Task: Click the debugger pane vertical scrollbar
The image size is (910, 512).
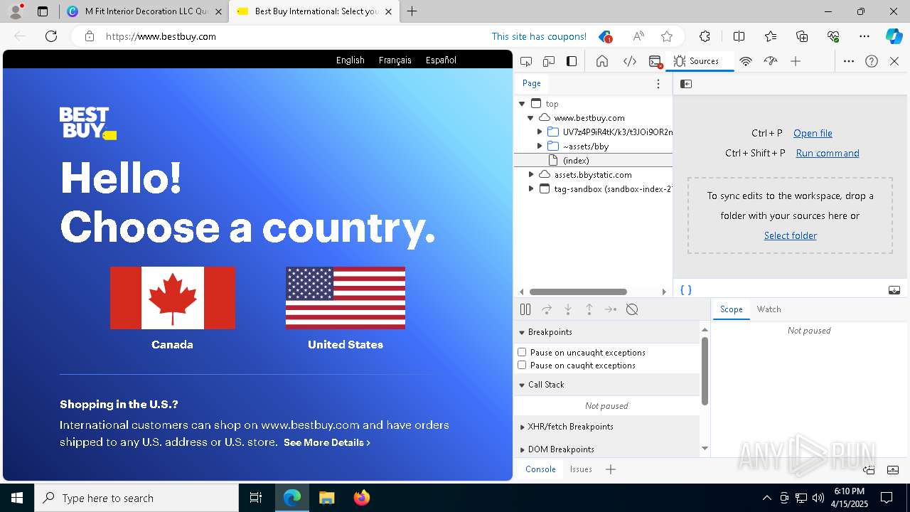Action: click(x=705, y=371)
